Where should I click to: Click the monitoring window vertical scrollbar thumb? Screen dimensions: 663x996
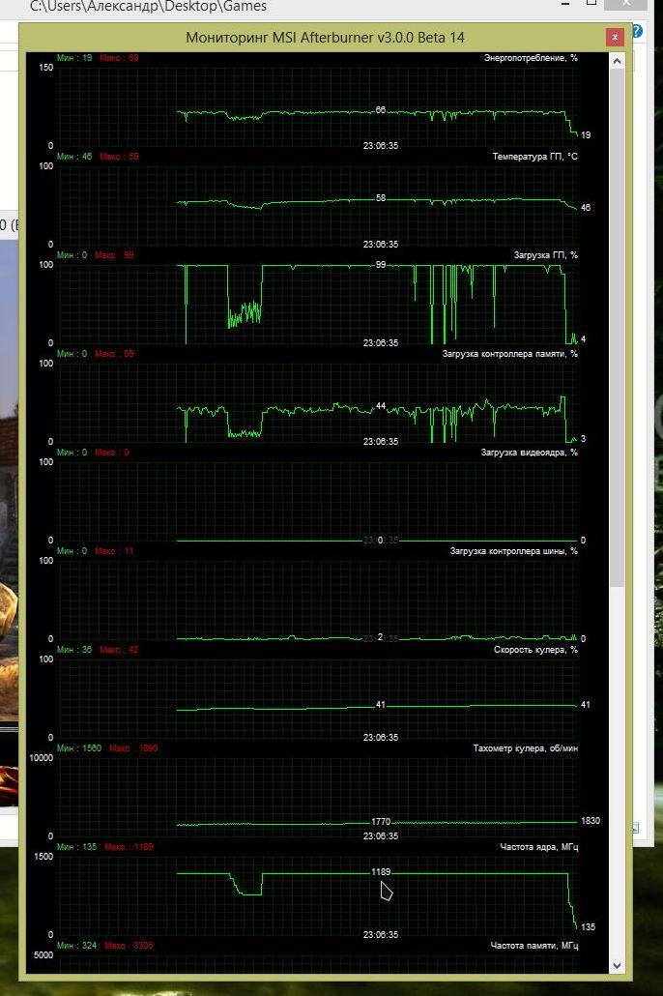[617, 328]
